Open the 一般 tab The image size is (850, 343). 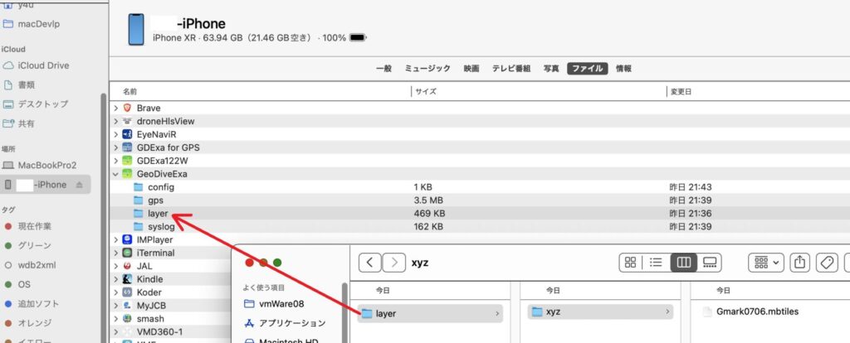tap(383, 69)
